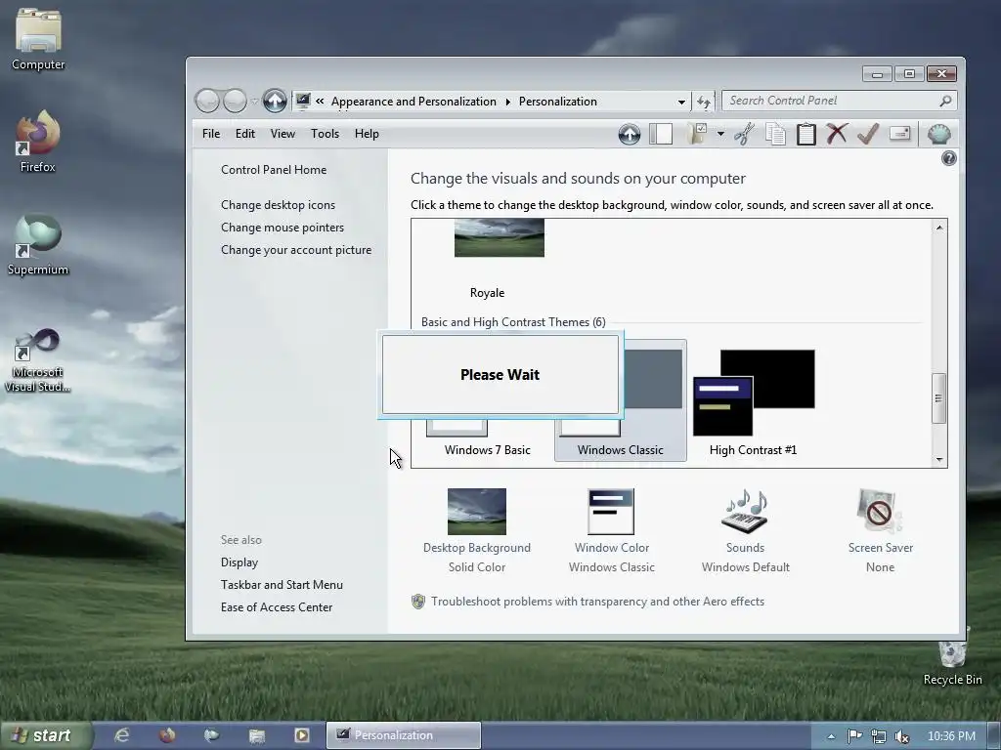Viewport: 1001px width, 750px height.
Task: Open the Edit menu
Action: (x=244, y=133)
